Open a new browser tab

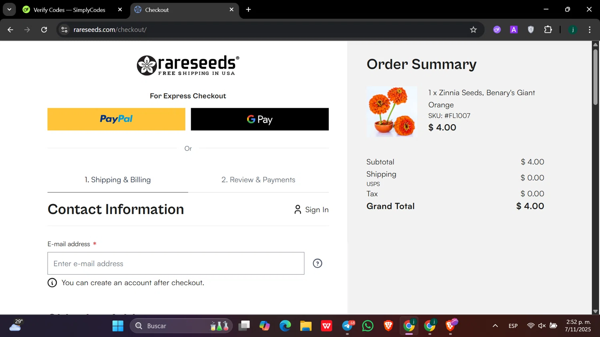(x=248, y=10)
